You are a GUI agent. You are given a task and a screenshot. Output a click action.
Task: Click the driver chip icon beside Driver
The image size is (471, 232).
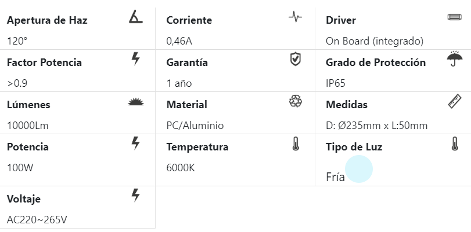pos(454,17)
